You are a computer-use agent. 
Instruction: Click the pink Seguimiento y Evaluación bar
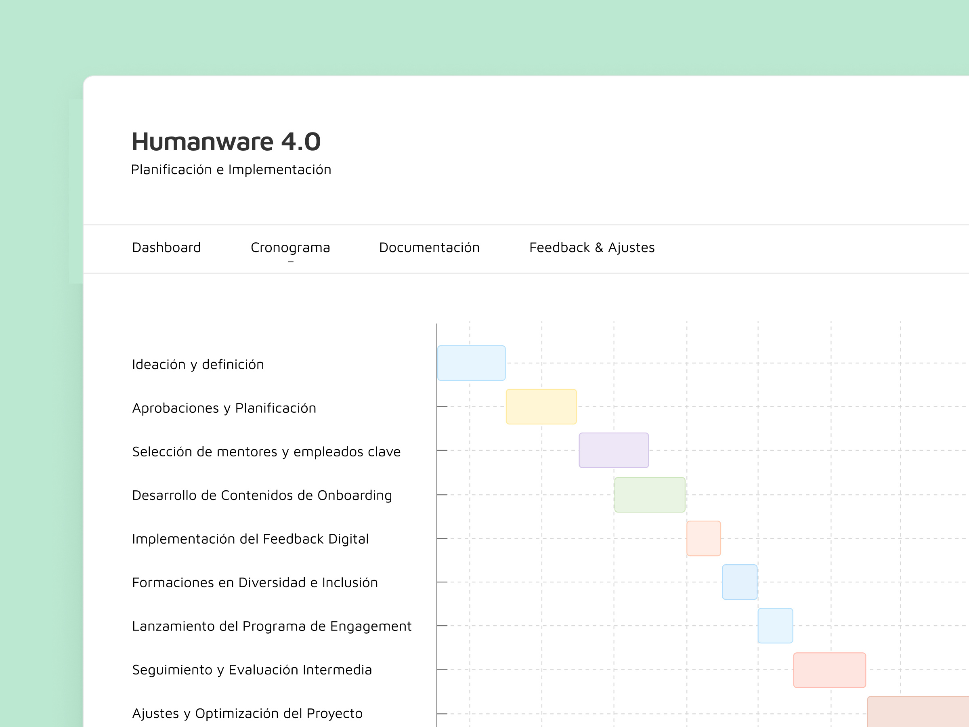[829, 670]
